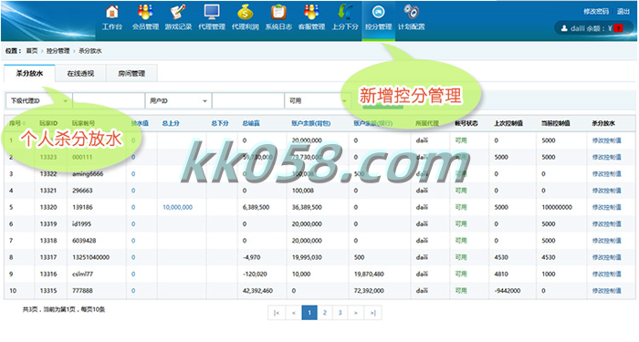
Task: Switch to the 杀分放水 tab
Action: tap(29, 73)
